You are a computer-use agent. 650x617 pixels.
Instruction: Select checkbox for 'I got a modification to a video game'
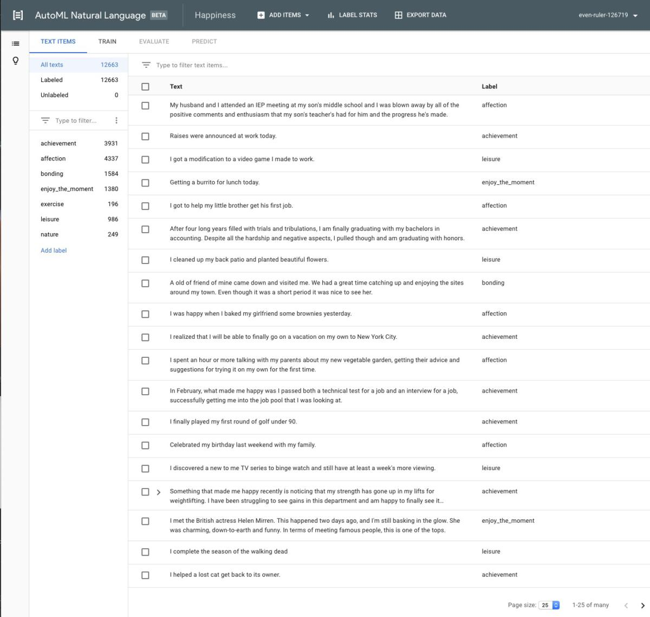[x=145, y=159]
